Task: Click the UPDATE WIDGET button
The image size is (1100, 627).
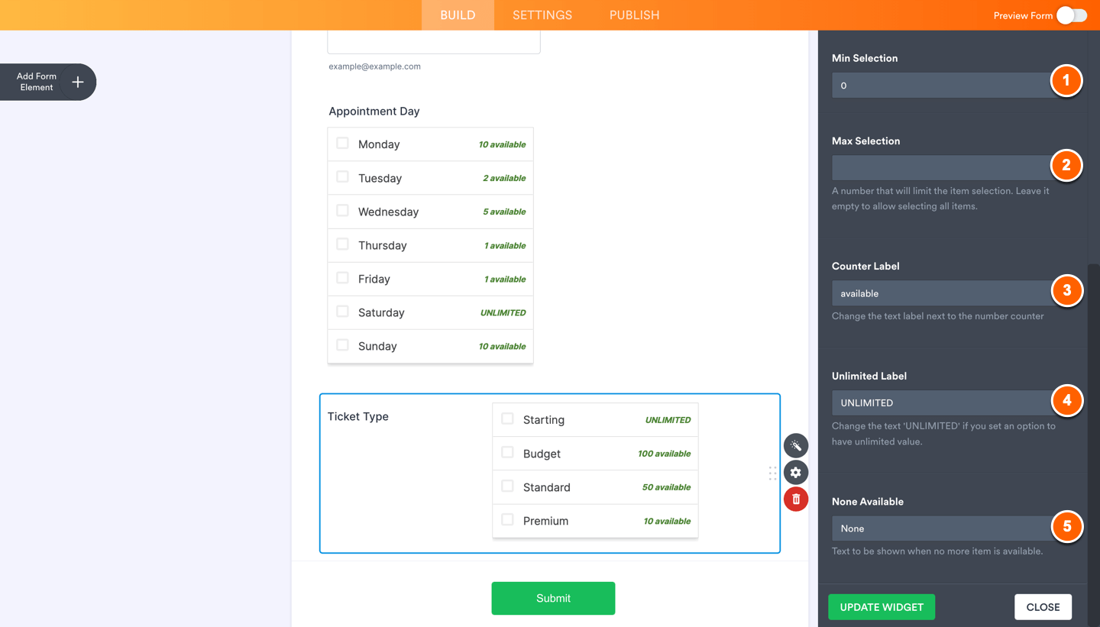Action: (882, 607)
